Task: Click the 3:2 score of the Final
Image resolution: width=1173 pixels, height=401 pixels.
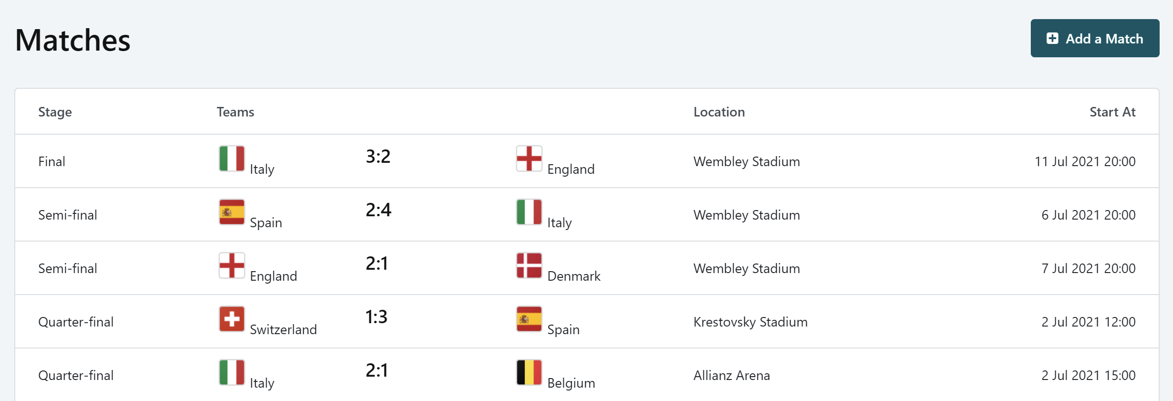Action: click(x=377, y=155)
